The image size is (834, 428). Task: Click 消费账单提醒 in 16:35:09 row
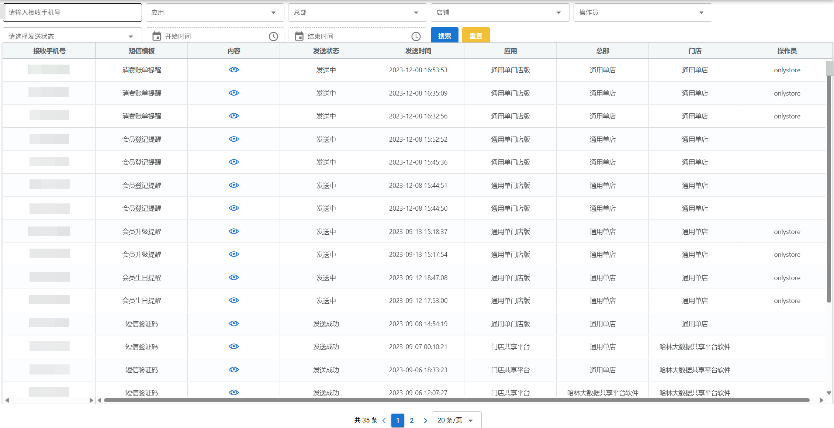click(142, 93)
